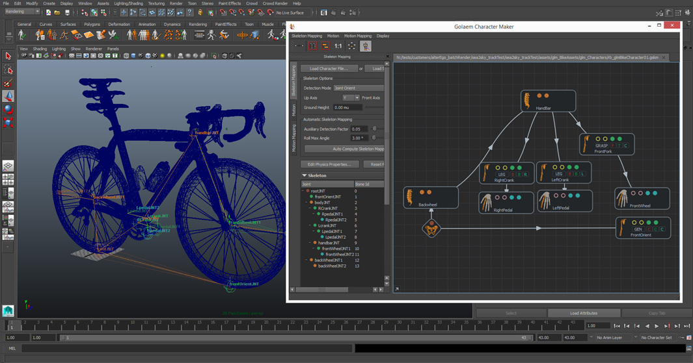The height and width of the screenshot is (363, 693).
Task: Click the Select button below Character Maker
Action: click(x=511, y=313)
